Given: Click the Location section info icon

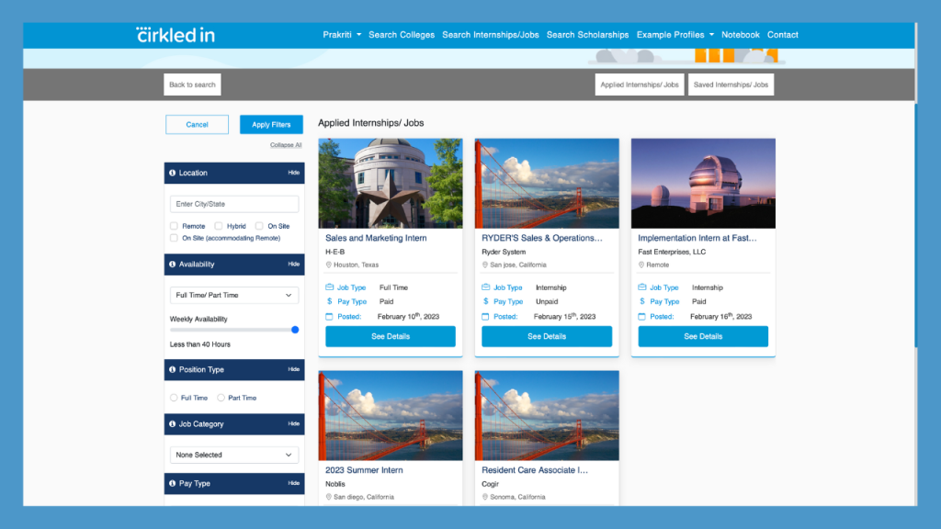Looking at the screenshot, I should 172,173.
